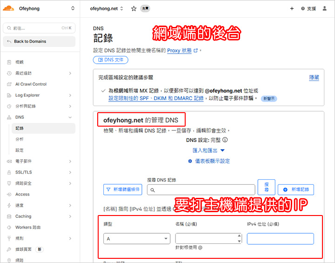Expand the 匯入和匯出 dropdown
Viewport: 335px width, 263px height.
coord(208,150)
